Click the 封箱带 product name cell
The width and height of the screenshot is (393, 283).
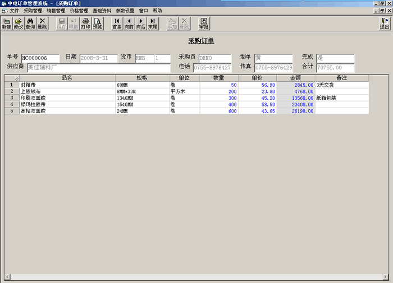(x=67, y=85)
